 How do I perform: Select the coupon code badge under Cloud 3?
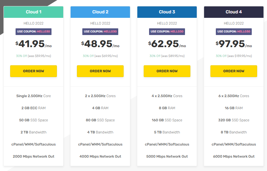click(x=167, y=32)
